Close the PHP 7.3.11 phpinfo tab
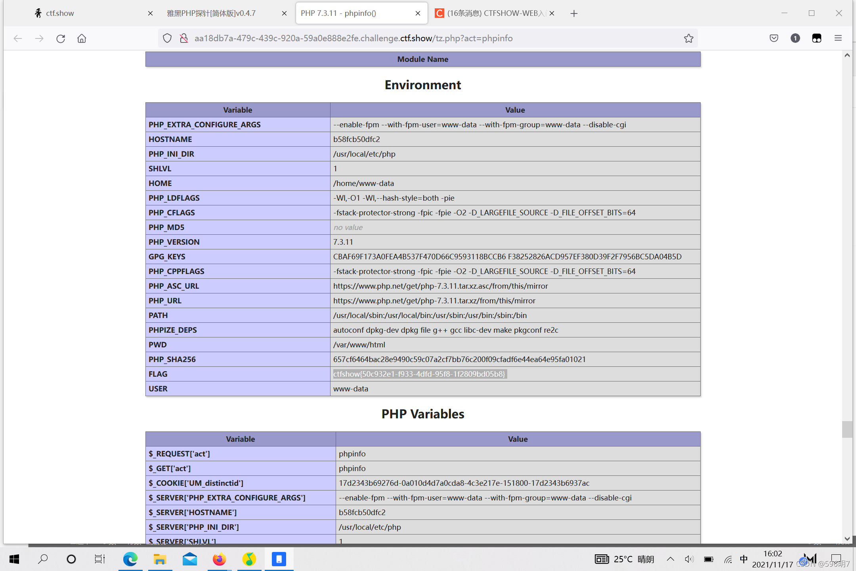The width and height of the screenshot is (856, 571). (x=418, y=13)
